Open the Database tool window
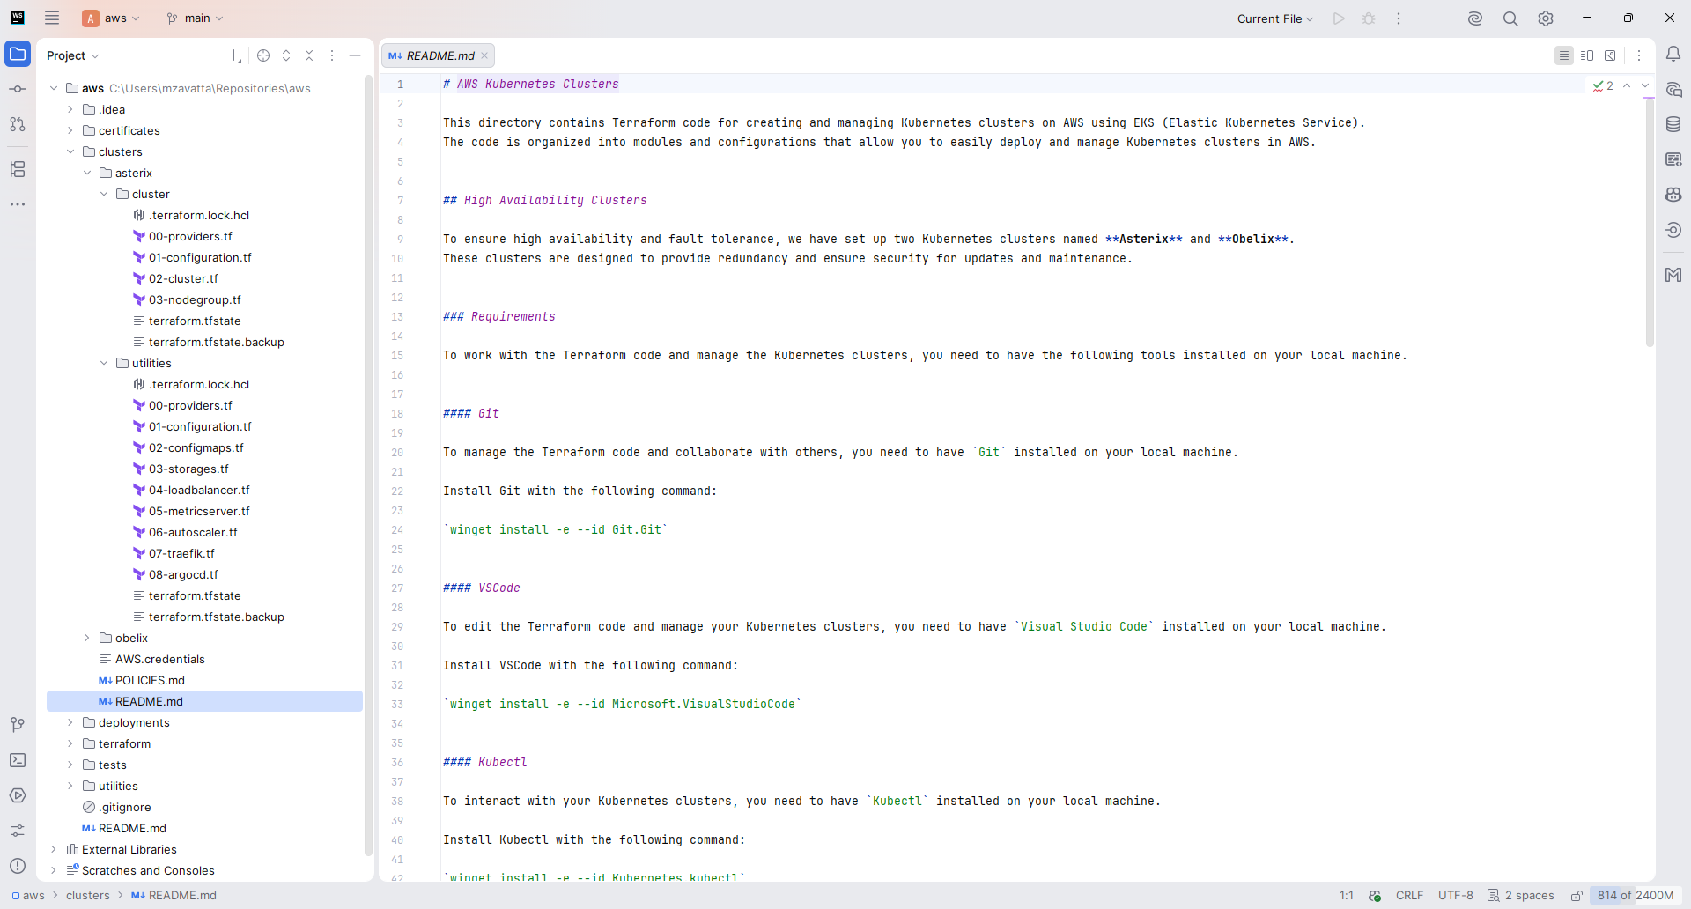 point(1673,124)
